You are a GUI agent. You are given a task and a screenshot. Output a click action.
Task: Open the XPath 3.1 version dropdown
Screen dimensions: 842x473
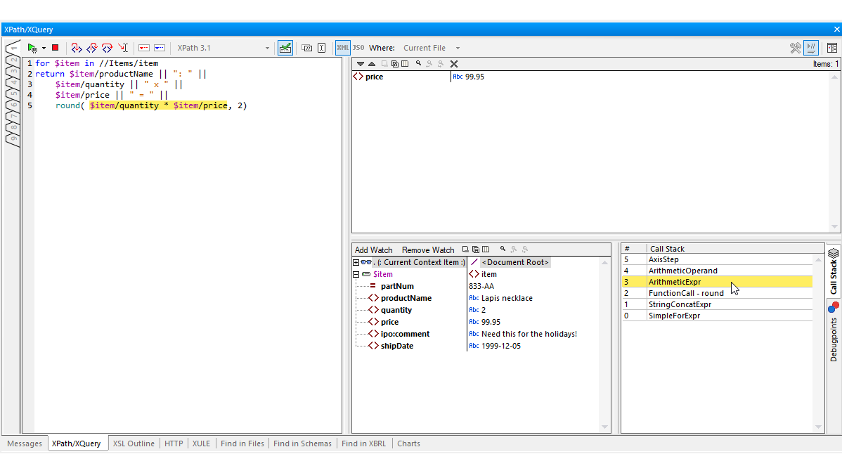266,48
